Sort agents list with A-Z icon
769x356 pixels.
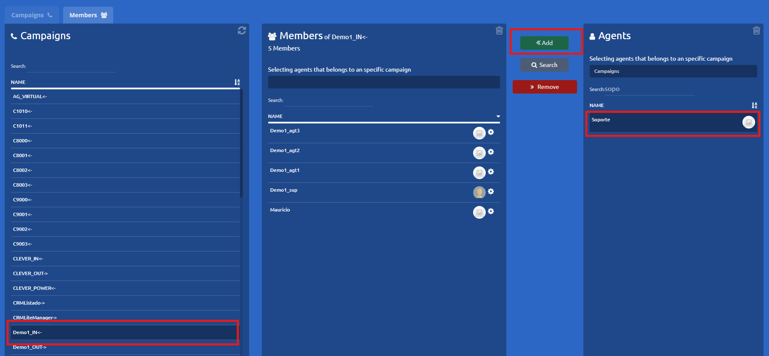click(x=754, y=105)
